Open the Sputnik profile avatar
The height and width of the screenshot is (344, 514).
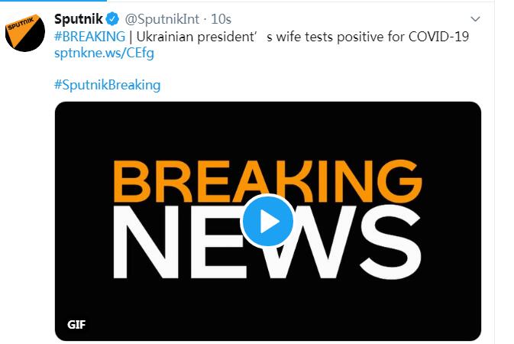[25, 33]
